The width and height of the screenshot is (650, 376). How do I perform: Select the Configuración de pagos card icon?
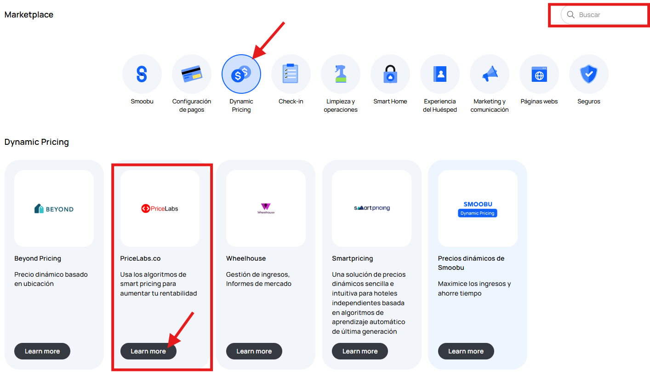click(x=192, y=74)
